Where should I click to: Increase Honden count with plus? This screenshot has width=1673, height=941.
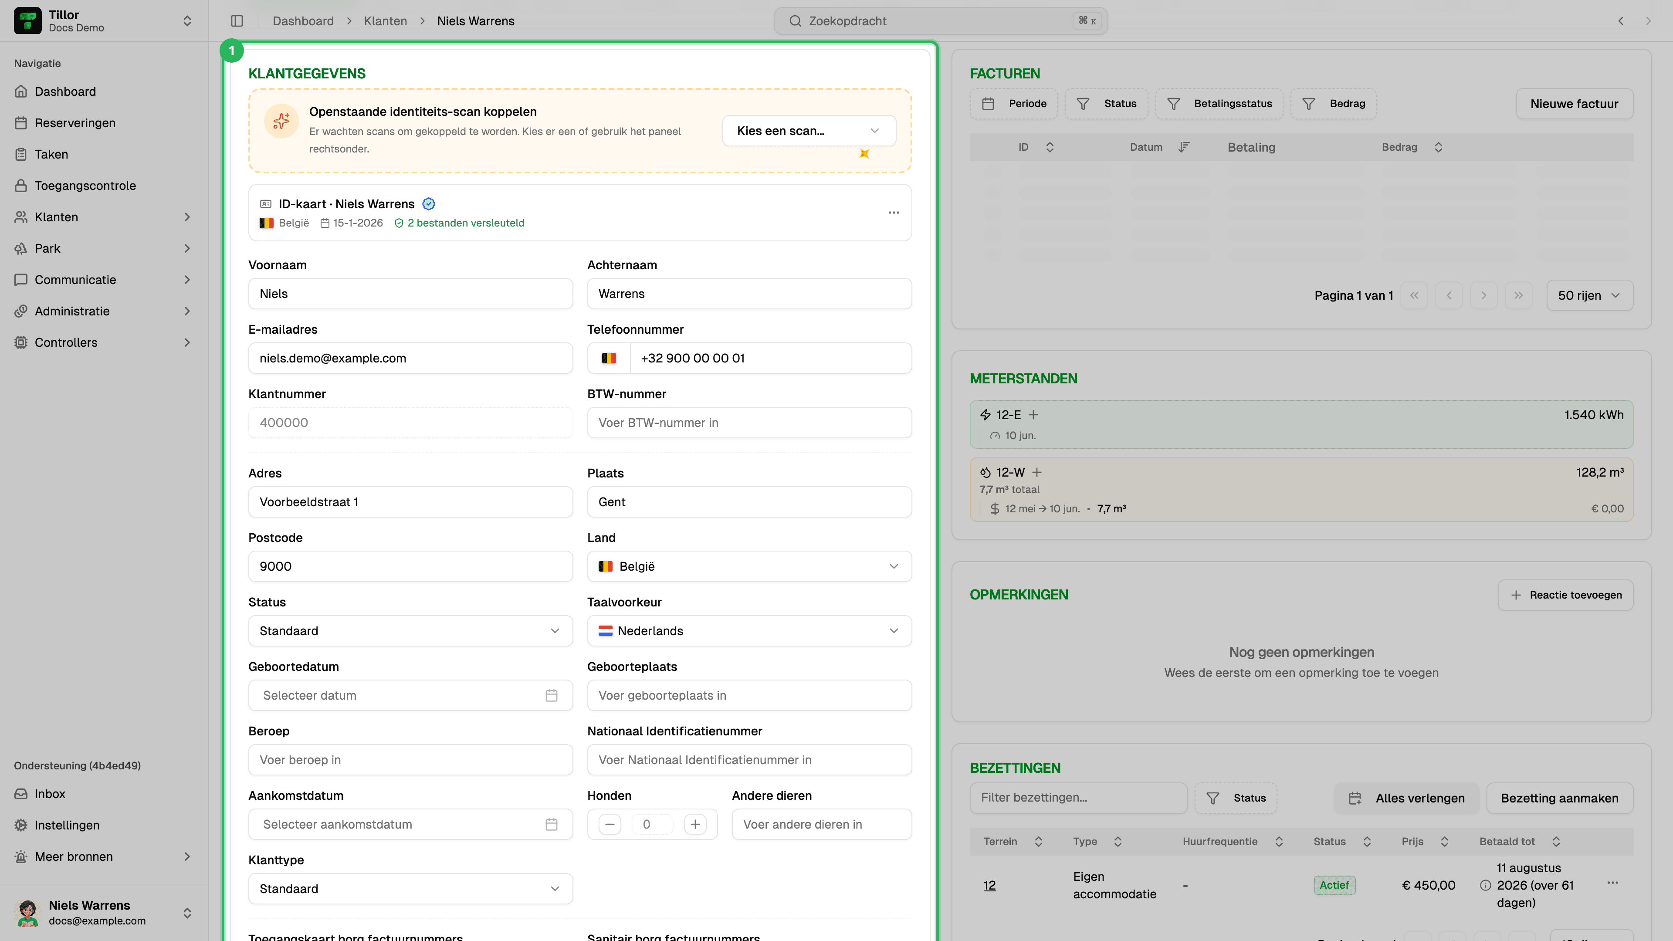tap(695, 824)
